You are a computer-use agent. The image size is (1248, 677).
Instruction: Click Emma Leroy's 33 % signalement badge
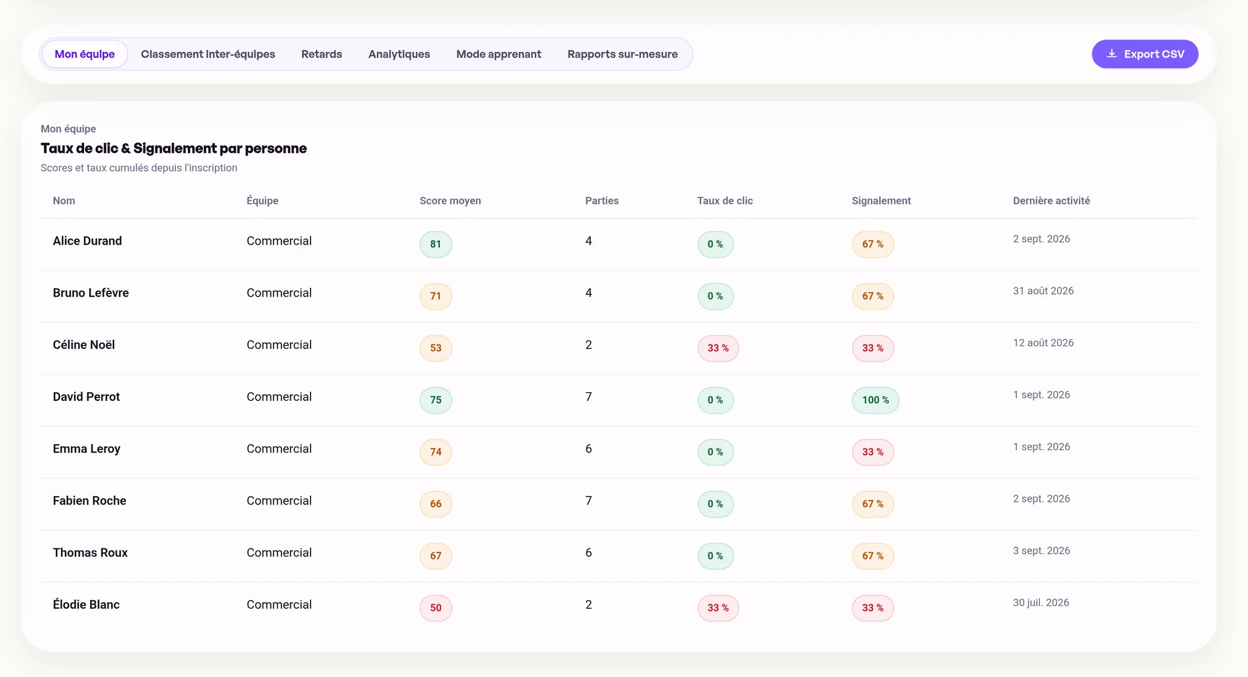(x=873, y=452)
